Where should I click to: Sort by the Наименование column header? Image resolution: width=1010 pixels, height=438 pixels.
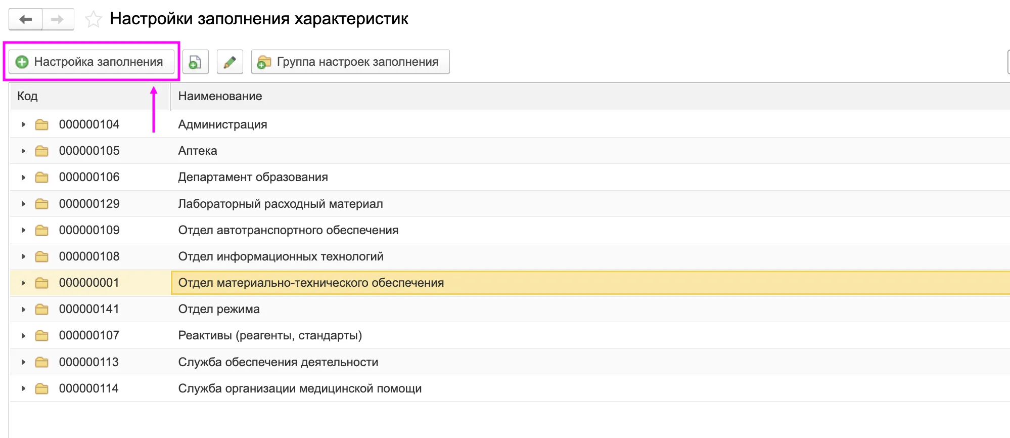[x=590, y=97]
